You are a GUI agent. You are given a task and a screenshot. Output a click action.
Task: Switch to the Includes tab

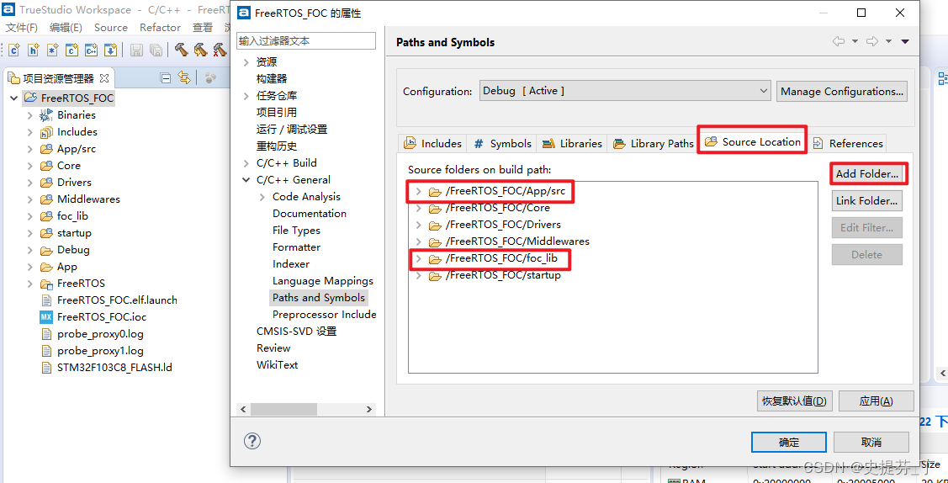433,143
